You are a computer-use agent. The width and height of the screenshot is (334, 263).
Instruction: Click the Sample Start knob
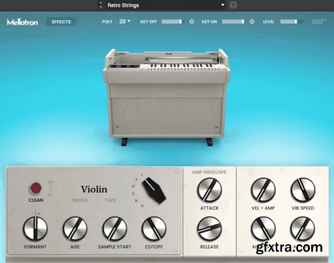[115, 229]
